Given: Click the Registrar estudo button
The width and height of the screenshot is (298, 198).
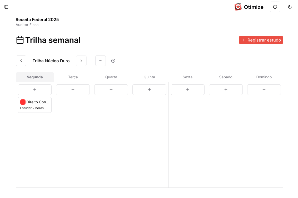Looking at the screenshot, I should pyautogui.click(x=261, y=40).
